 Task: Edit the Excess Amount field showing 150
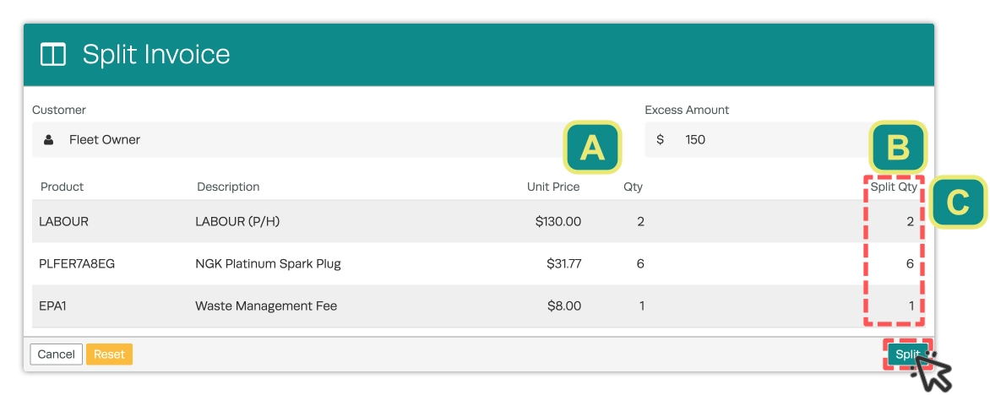(785, 139)
